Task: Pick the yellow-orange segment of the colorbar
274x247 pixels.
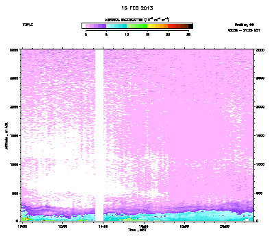Action: pyautogui.click(x=158, y=26)
